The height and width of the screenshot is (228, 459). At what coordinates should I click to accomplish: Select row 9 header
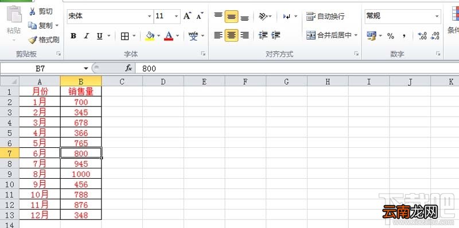point(10,174)
